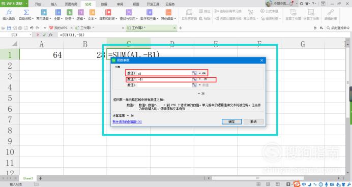This screenshot has height=187, width=352.
Task: Close the 函数参数 dialog with X
Action: 261,60
